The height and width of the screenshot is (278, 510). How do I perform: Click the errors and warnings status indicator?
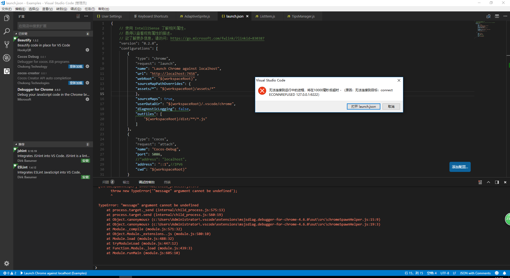[10, 273]
